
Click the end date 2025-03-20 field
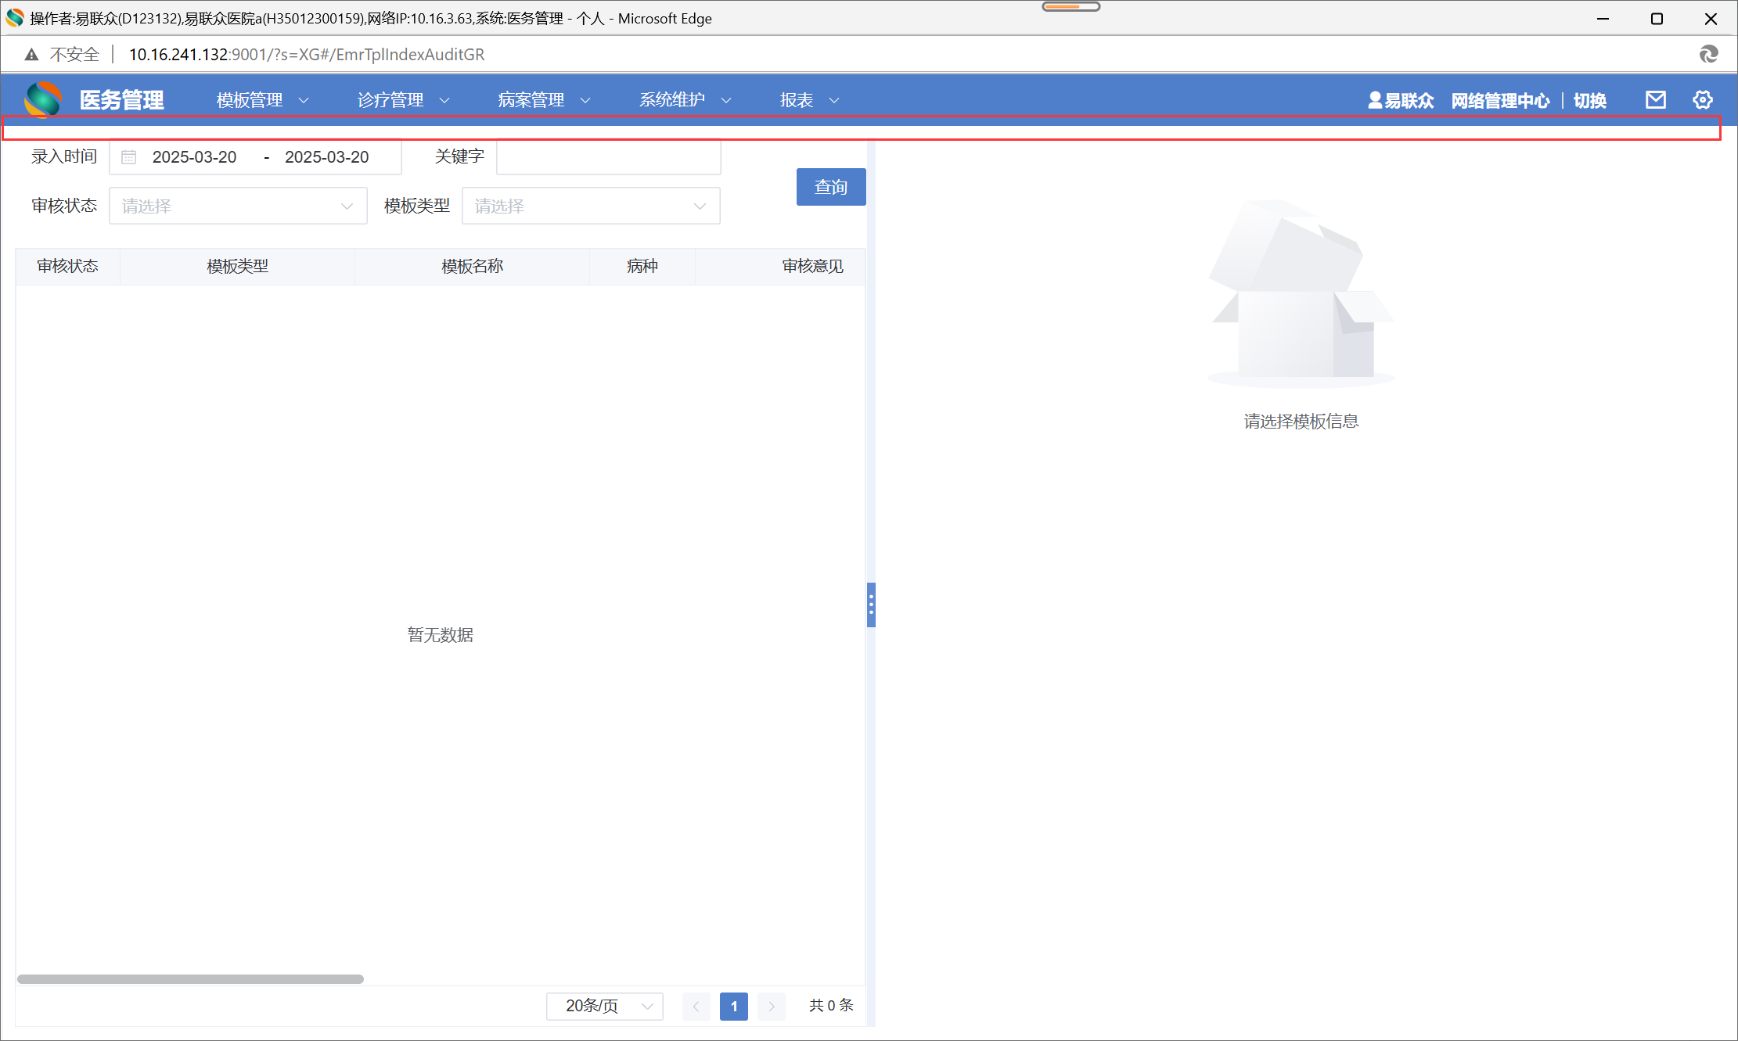tap(327, 157)
